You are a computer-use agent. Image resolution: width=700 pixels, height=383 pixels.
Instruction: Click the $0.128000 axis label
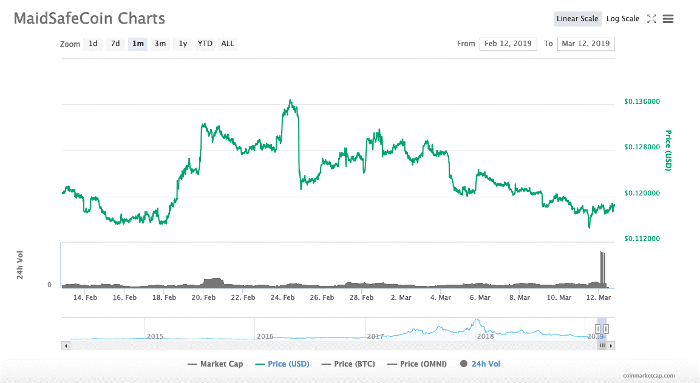click(x=642, y=147)
